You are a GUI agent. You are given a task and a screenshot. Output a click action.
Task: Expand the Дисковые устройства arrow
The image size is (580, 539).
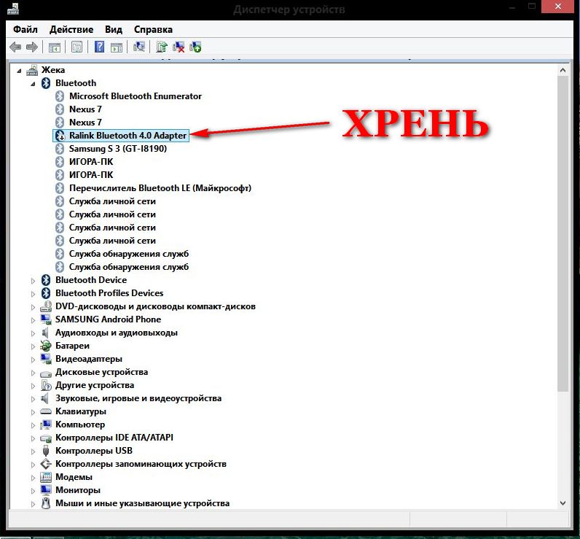tap(33, 373)
